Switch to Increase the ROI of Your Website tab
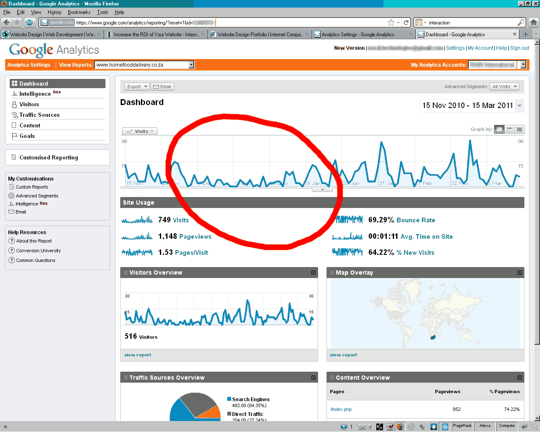Image resolution: width=540 pixels, height=432 pixels. [156, 34]
